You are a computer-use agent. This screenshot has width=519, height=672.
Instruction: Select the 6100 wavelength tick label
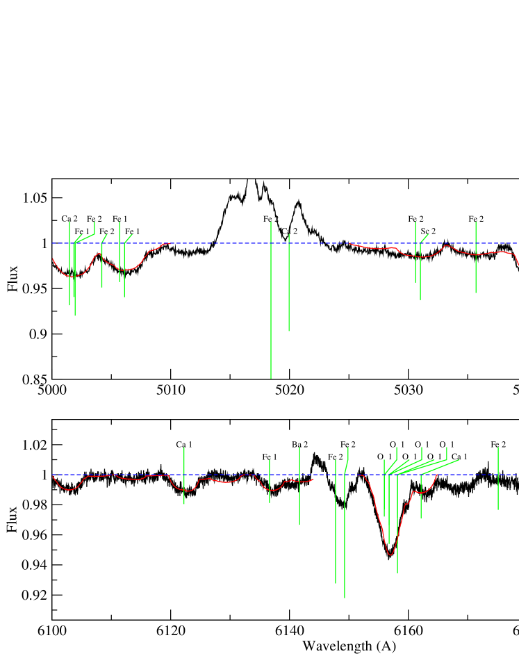(x=52, y=631)
